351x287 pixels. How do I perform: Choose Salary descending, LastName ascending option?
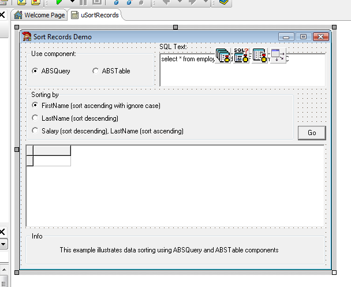pyautogui.click(x=36, y=131)
